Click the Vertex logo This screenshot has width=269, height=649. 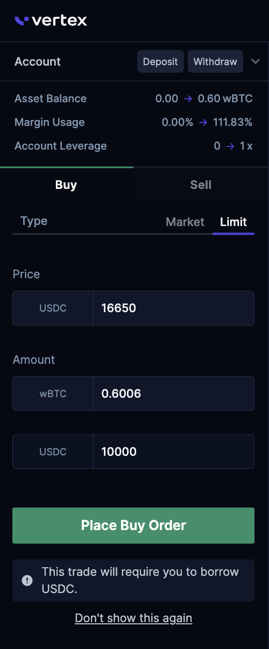[x=51, y=21]
